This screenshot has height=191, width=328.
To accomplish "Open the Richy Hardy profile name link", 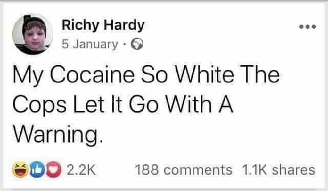I will pyautogui.click(x=103, y=25).
